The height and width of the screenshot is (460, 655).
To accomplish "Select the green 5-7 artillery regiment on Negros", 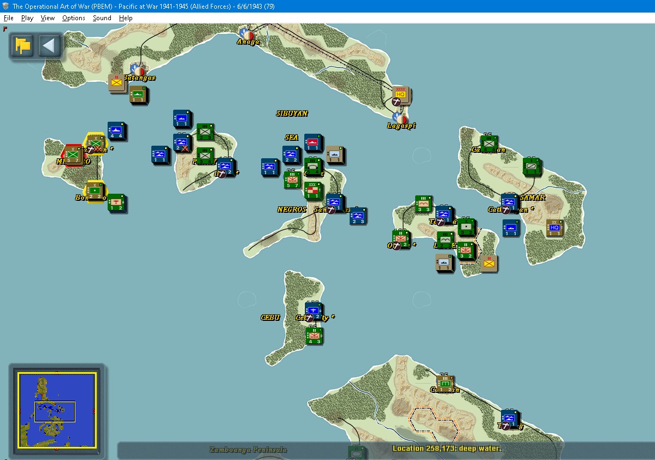I will (292, 180).
